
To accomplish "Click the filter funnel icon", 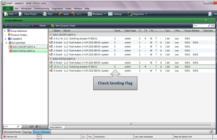I will [x=213, y=26].
